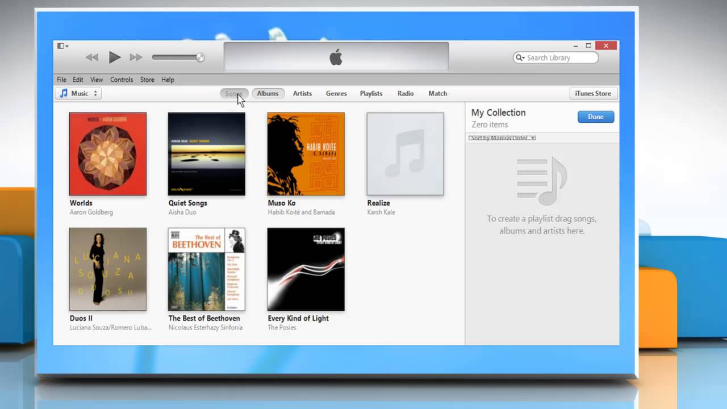Open the Help menu
Viewport: 727px width, 409px height.
pyautogui.click(x=168, y=80)
